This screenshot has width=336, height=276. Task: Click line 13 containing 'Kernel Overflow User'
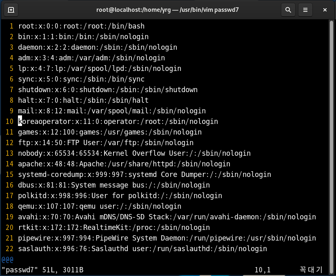coord(134,153)
